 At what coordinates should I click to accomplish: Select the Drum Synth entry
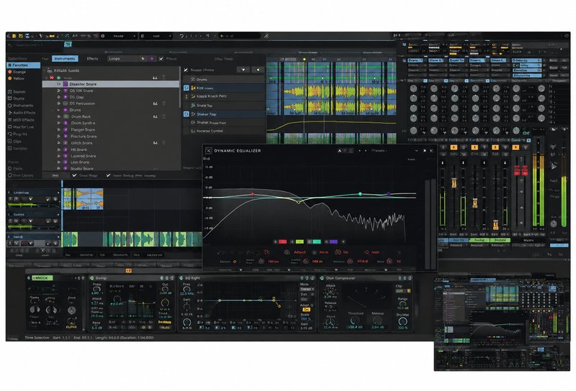pos(83,123)
